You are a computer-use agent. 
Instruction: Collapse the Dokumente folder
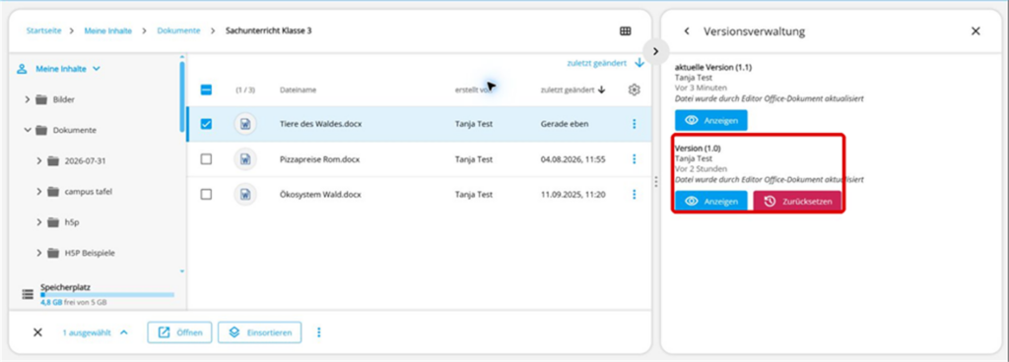click(27, 130)
